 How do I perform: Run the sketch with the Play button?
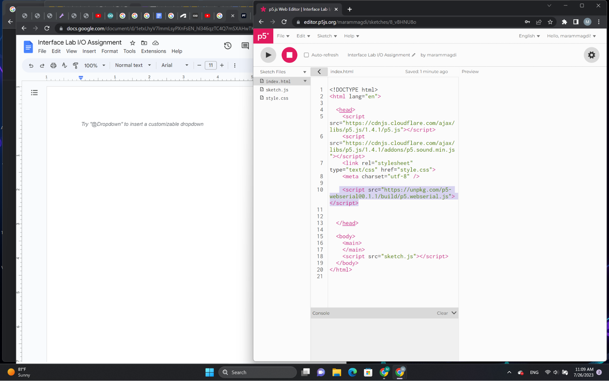coord(268,55)
